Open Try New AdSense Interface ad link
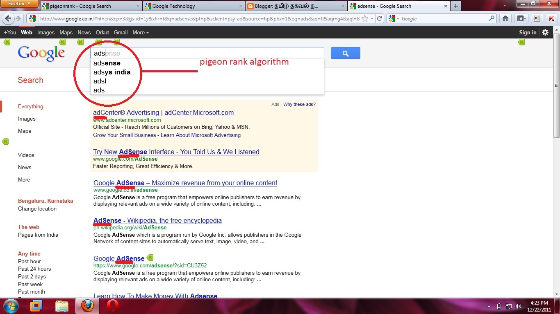 176,152
